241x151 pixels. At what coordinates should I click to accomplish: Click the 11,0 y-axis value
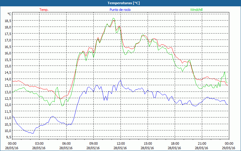pyautogui.click(x=8, y=117)
